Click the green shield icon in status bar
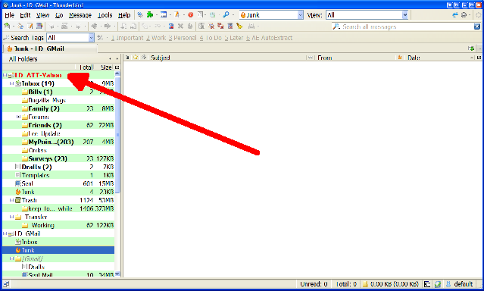The width and height of the screenshot is (484, 291). (x=437, y=284)
